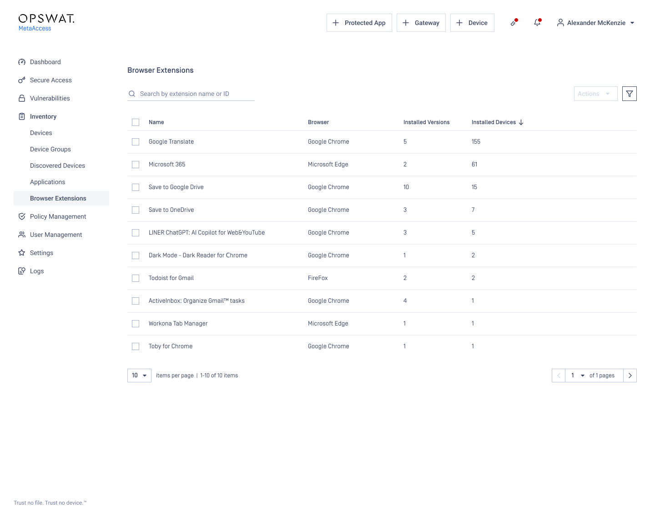This screenshot has width=655, height=521.
Task: Click the Inventory clipboard icon
Action: 22,116
